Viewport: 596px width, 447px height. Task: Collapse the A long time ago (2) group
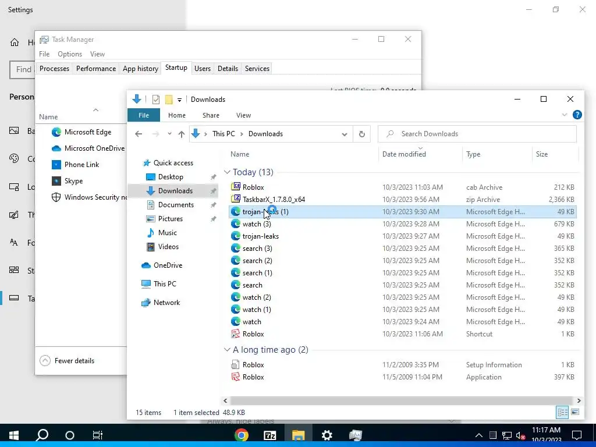[x=227, y=350]
